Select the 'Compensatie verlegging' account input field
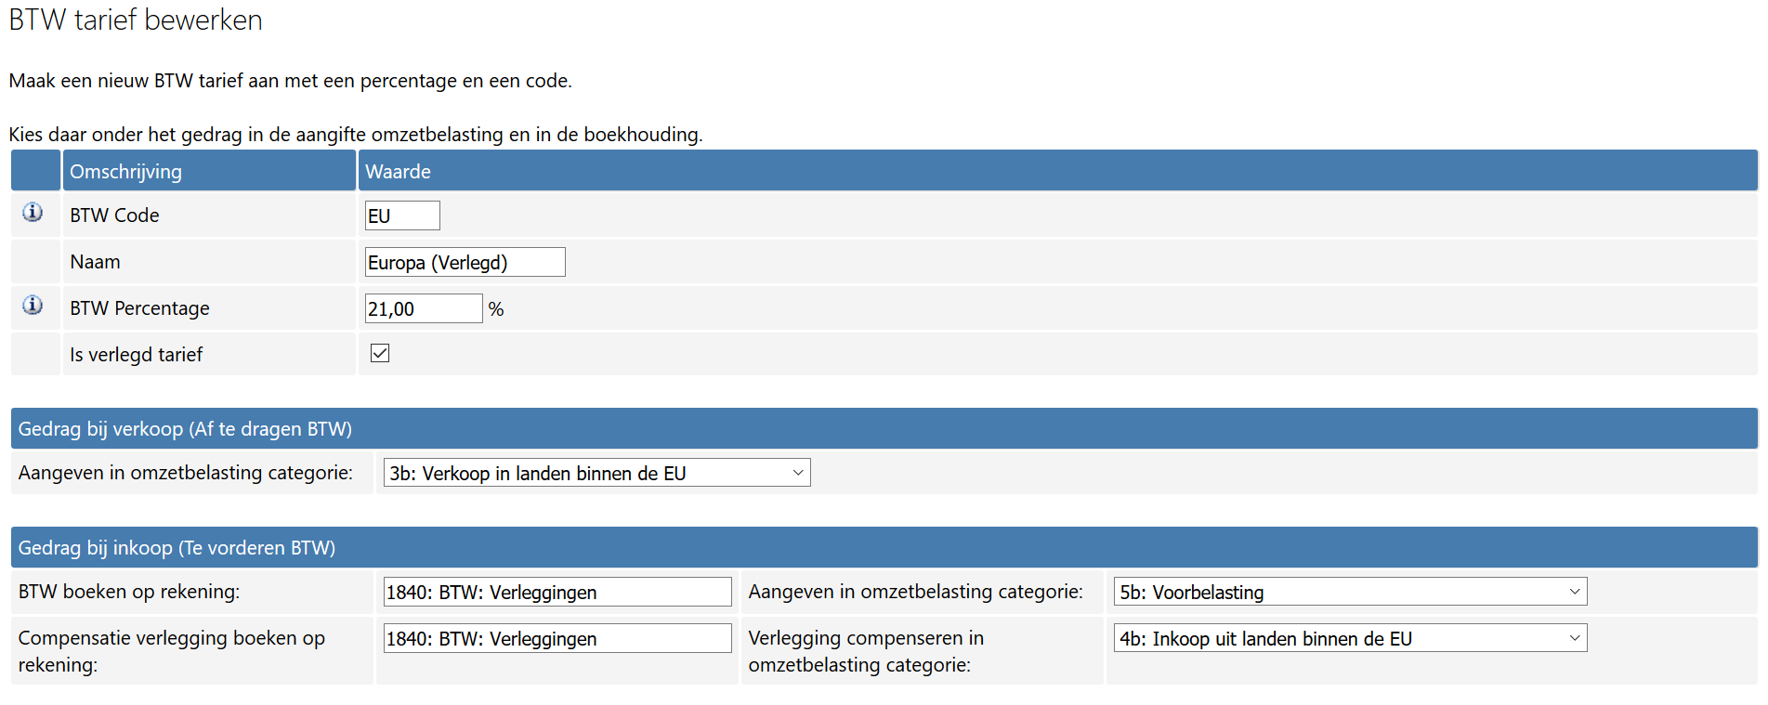The height and width of the screenshot is (705, 1768). [x=557, y=638]
